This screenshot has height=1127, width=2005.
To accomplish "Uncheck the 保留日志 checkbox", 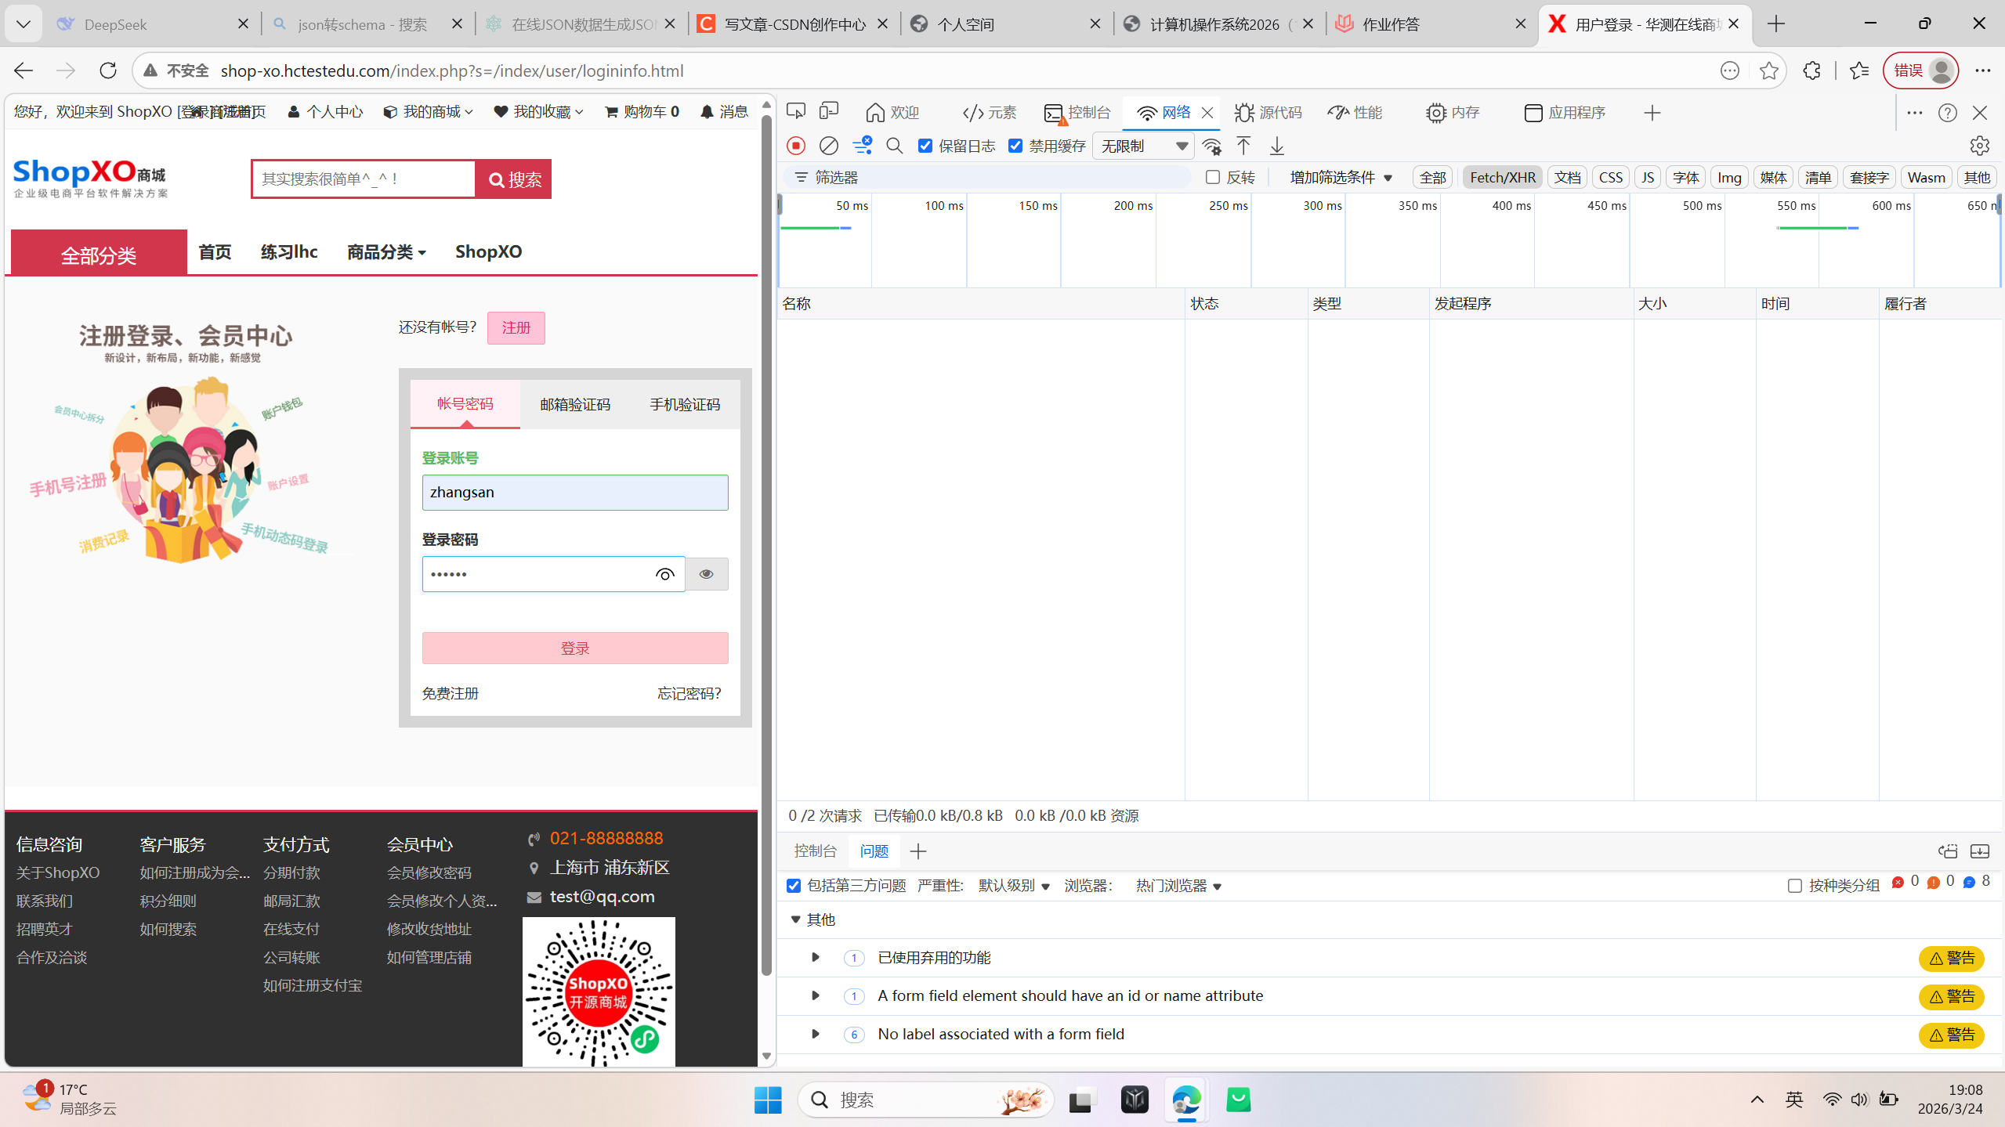I will coord(925,146).
